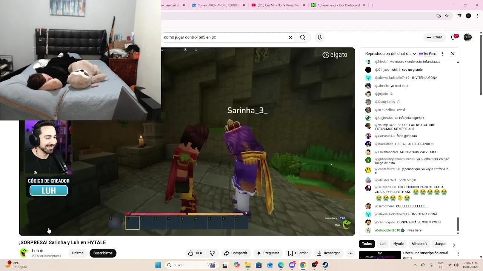Close the Cris MJ YouTube tab
This screenshot has height=271, width=483.
coord(304,5)
